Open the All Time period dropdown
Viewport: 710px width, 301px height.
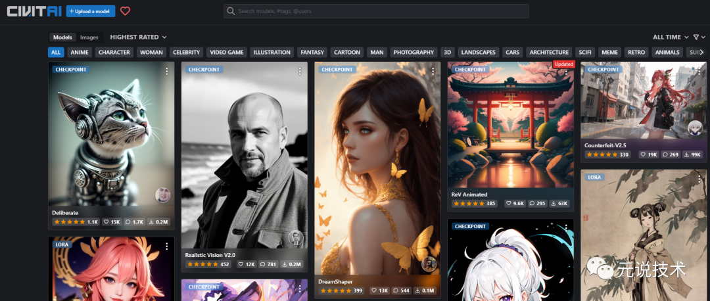click(x=671, y=37)
